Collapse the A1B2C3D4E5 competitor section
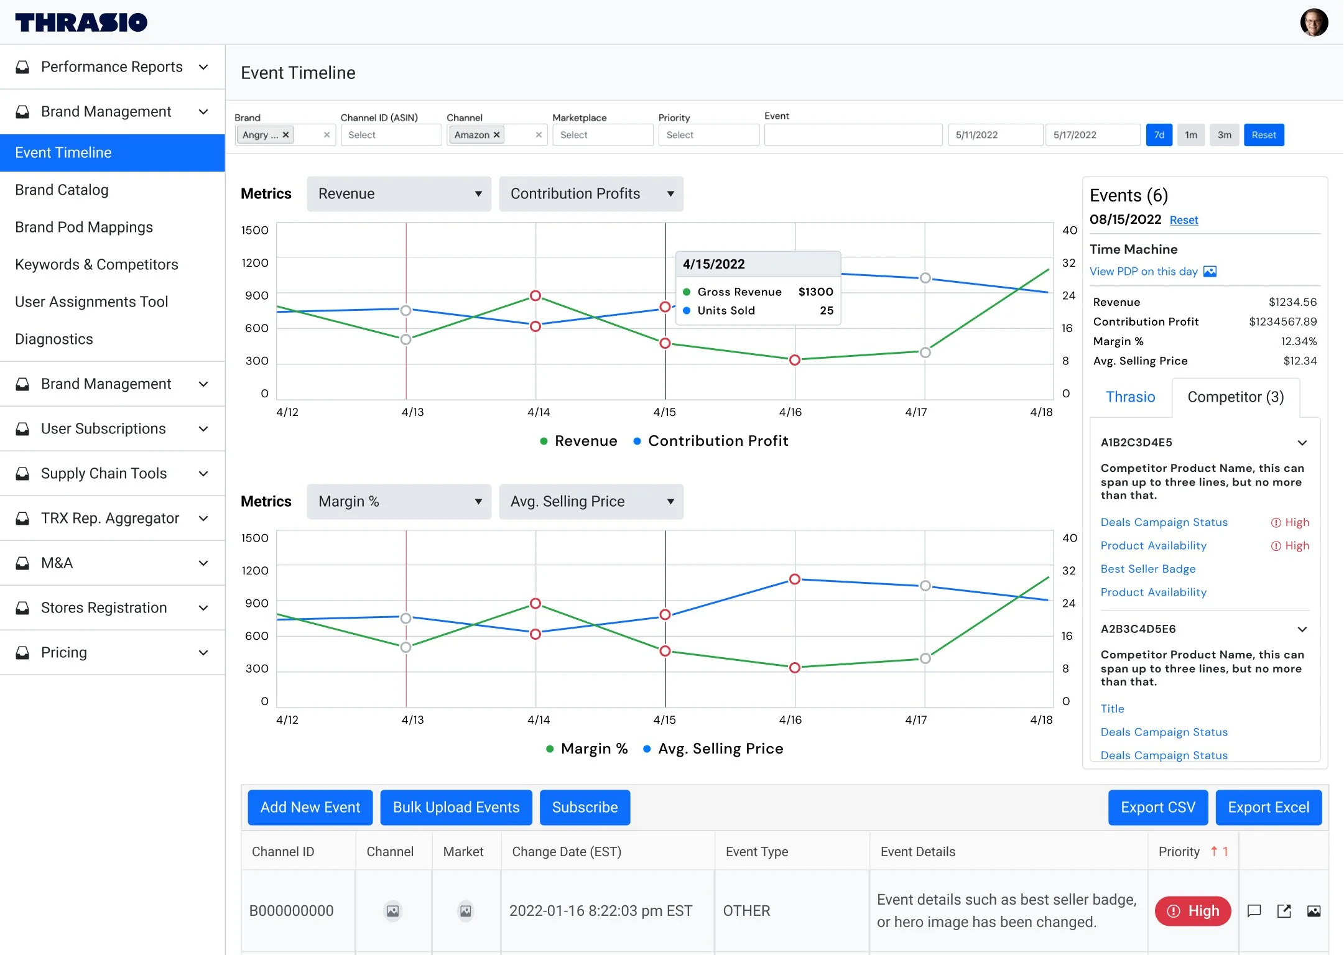This screenshot has height=955, width=1344. click(1302, 443)
